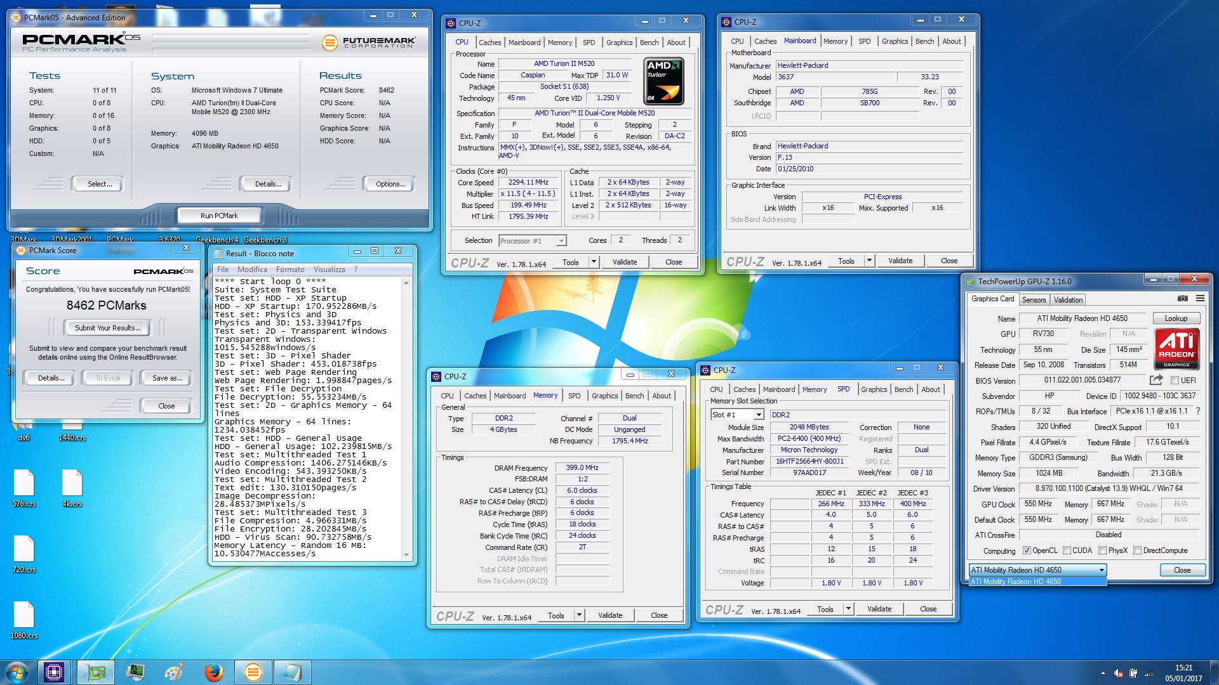Viewport: 1219px width, 685px height.
Task: Click the GPU Name field in GPU-Z
Action: 1082,318
